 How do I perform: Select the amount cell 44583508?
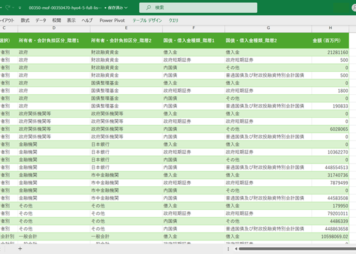330,198
